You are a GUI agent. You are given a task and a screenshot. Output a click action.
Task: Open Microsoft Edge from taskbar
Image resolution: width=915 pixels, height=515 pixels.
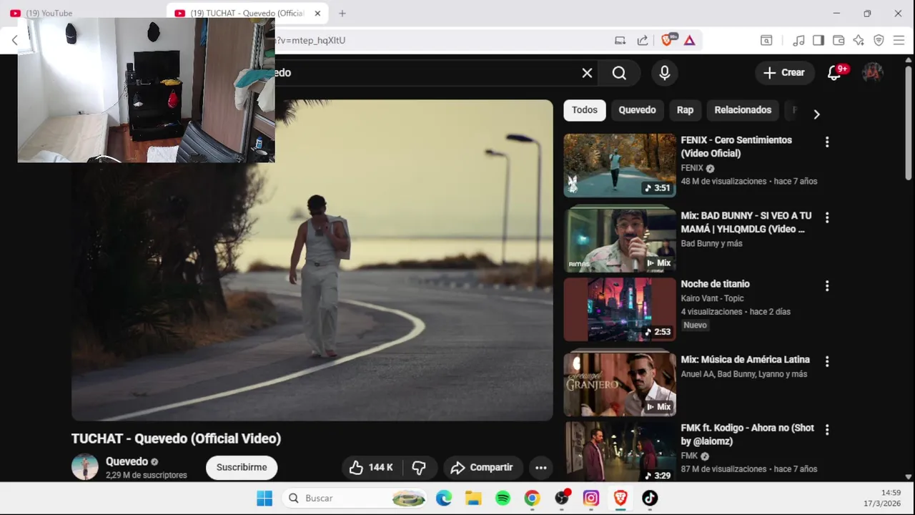tap(444, 498)
